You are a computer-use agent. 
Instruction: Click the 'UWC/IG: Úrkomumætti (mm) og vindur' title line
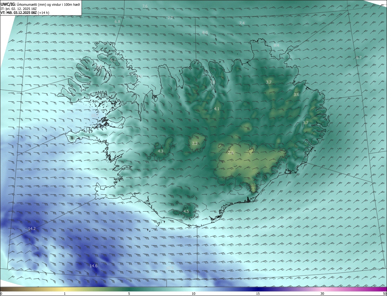(x=40, y=4)
